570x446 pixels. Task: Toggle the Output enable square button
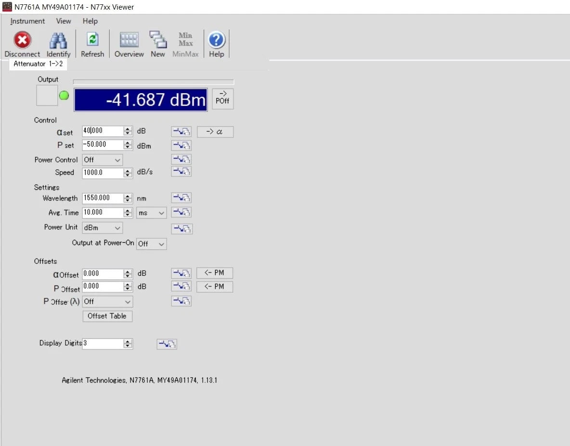47,96
